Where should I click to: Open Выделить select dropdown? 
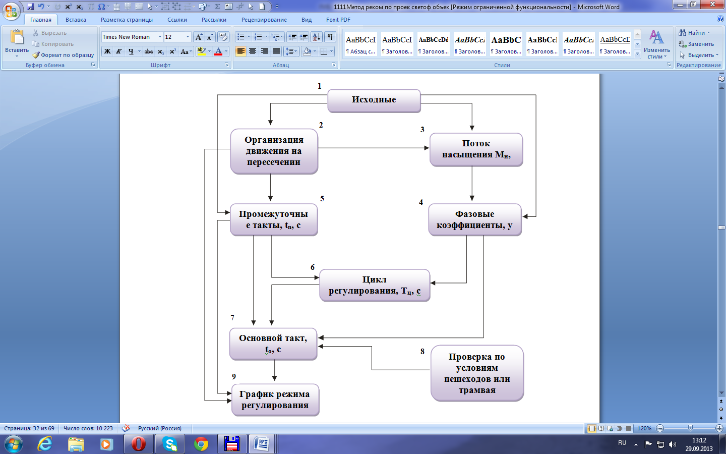(x=699, y=55)
